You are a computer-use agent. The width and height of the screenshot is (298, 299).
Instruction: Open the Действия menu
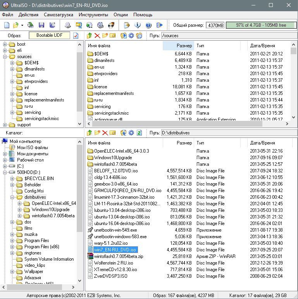pos(28,15)
